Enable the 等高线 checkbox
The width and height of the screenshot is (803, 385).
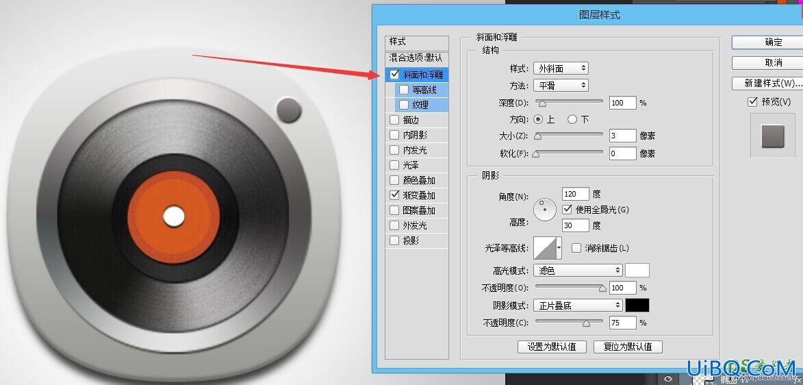pos(403,90)
